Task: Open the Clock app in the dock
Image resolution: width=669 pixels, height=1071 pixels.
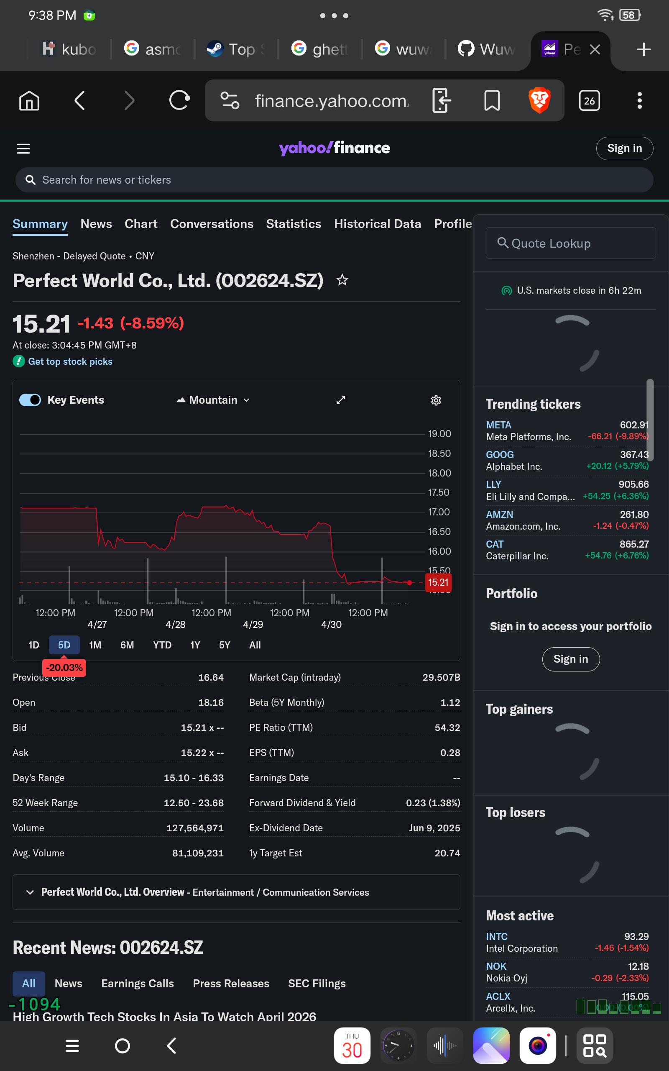Action: point(398,1045)
